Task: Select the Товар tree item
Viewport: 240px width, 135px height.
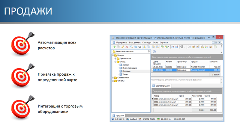Action: 125,74
